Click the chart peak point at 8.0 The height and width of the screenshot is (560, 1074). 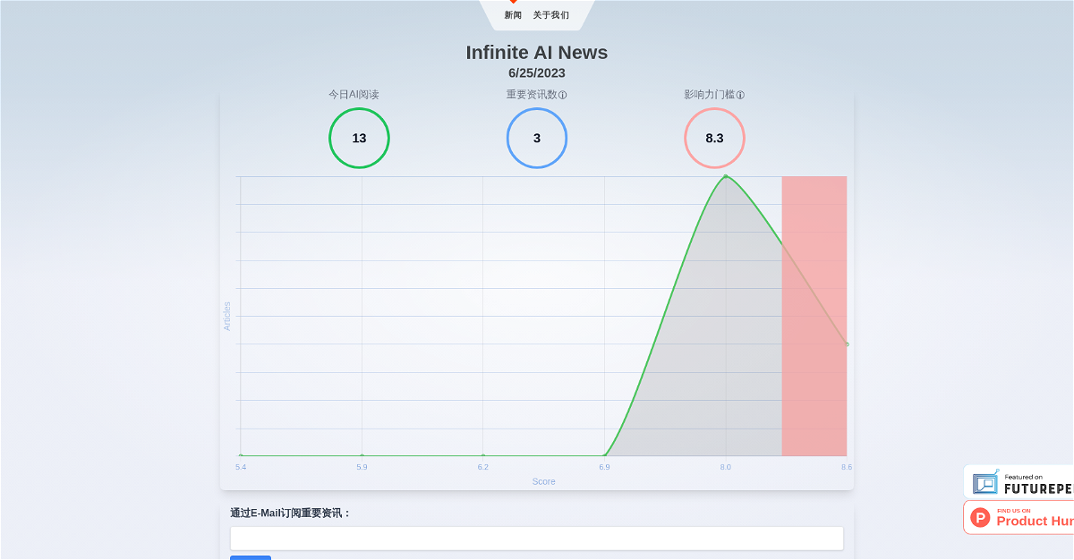click(726, 176)
